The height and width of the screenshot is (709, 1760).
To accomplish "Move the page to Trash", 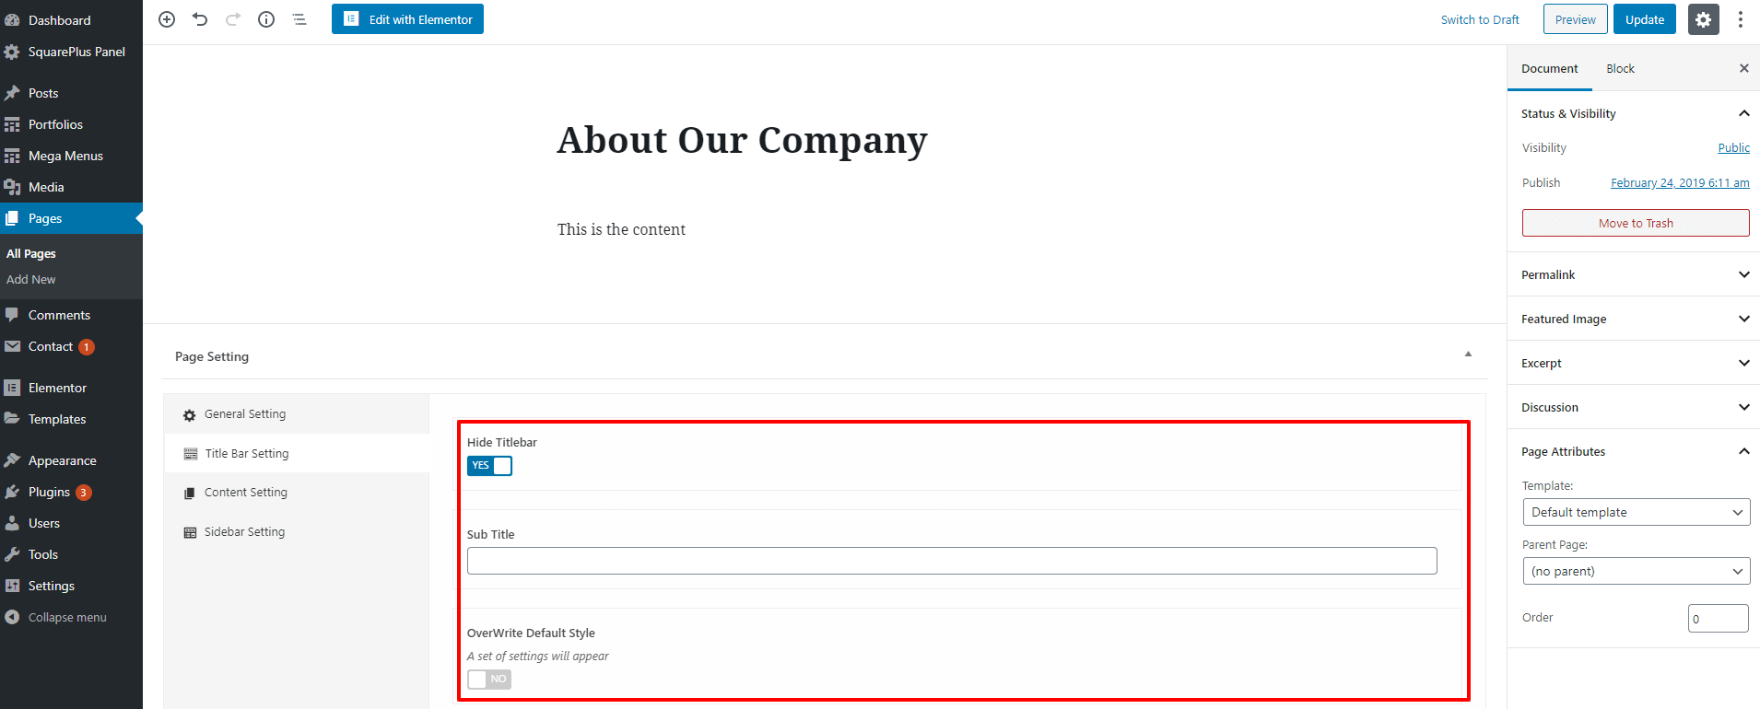I will pyautogui.click(x=1635, y=222).
